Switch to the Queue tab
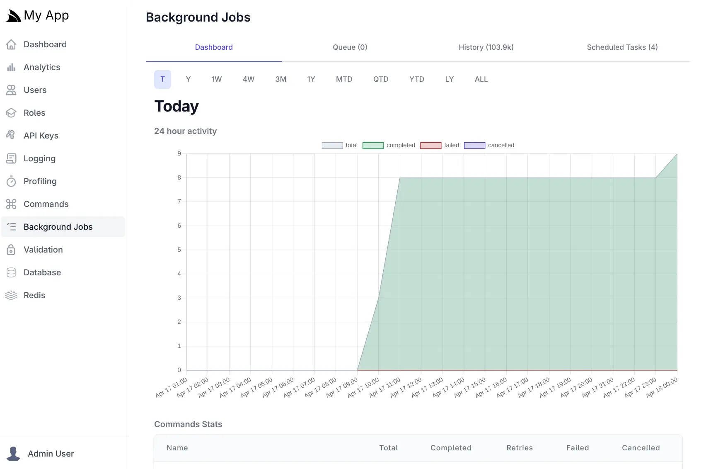The image size is (706, 469). (x=349, y=47)
